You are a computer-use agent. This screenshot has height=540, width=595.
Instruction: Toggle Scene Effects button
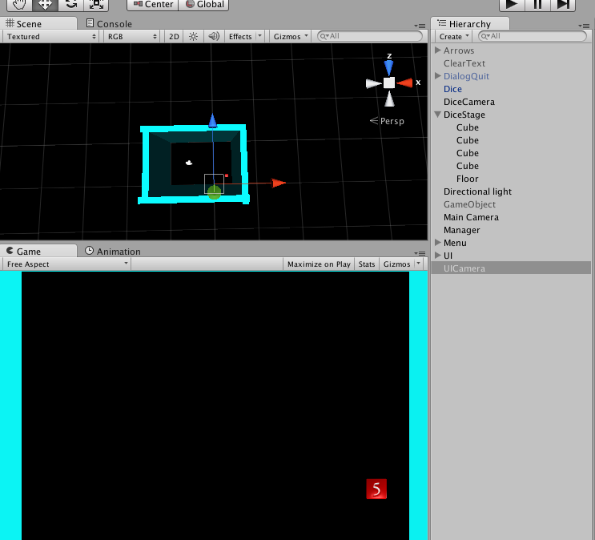pyautogui.click(x=240, y=37)
